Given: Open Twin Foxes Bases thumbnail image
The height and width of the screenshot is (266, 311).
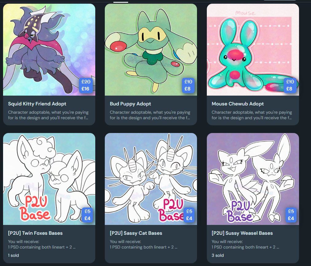Looking at the screenshot, I should pyautogui.click(x=49, y=179).
